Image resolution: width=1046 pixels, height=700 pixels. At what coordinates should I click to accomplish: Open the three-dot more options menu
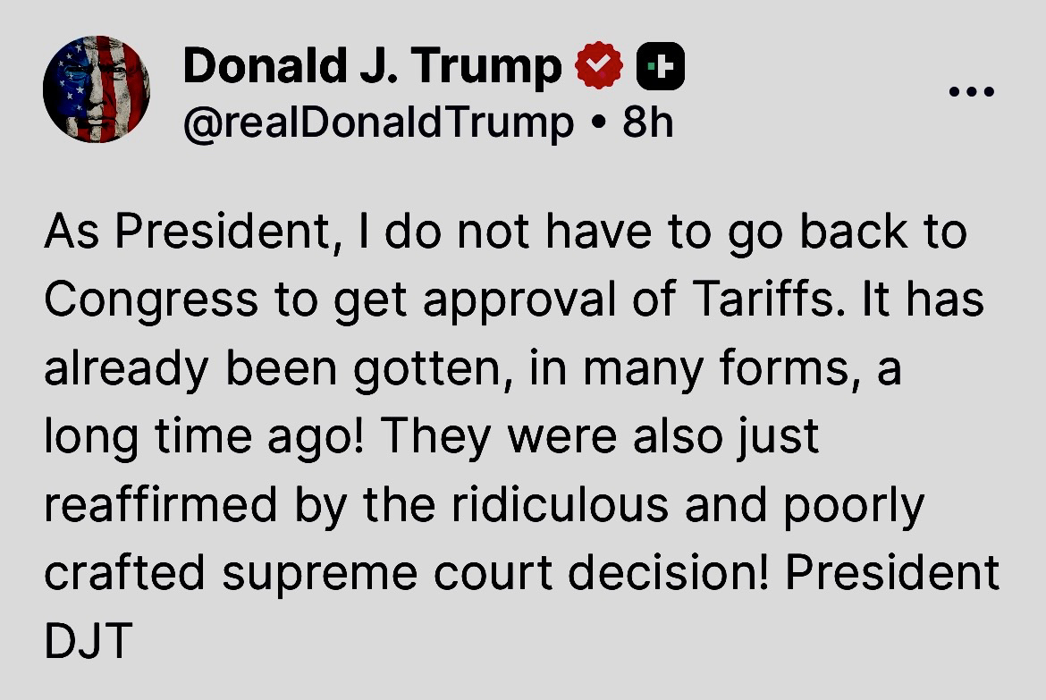click(x=972, y=91)
